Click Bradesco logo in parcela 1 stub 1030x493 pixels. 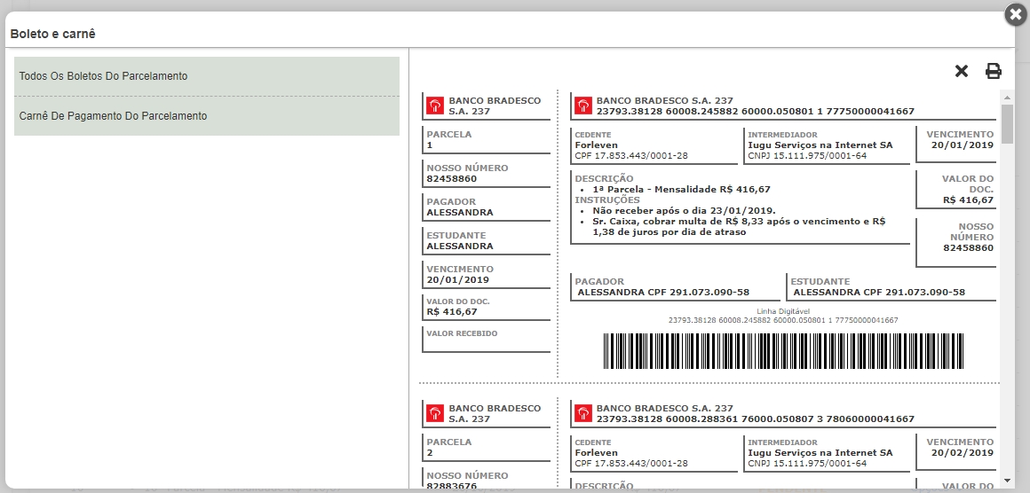(435, 106)
